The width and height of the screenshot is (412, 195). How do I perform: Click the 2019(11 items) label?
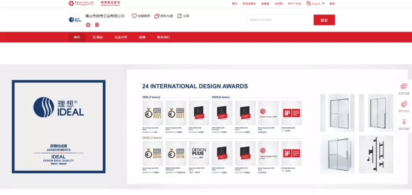pos(152,138)
